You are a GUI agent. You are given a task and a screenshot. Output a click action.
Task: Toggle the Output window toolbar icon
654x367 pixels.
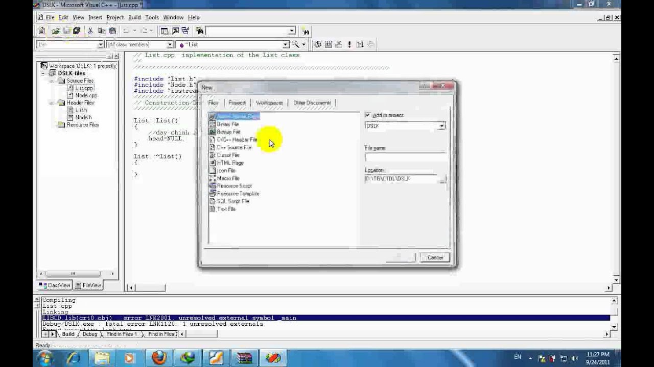[175, 31]
